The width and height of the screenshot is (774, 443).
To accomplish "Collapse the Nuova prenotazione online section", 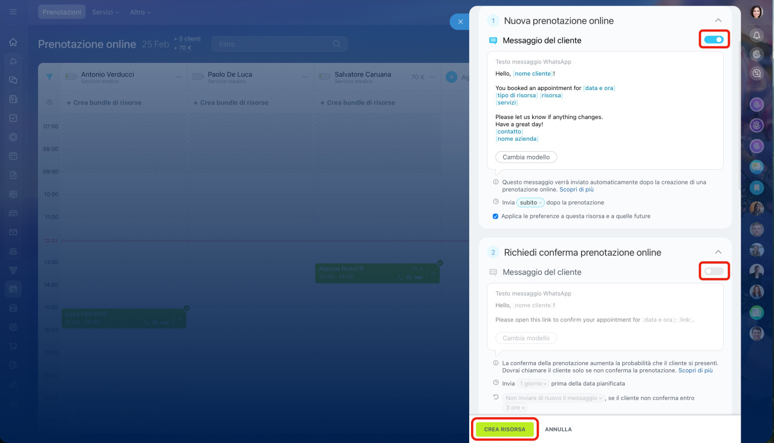I will [x=718, y=21].
